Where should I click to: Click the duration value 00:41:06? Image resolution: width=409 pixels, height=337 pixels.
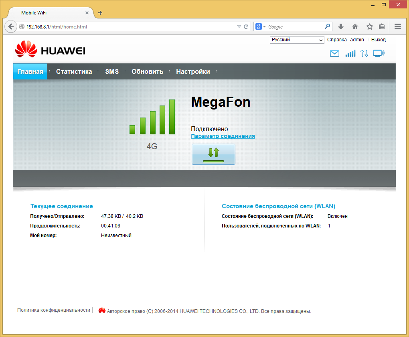click(x=111, y=226)
